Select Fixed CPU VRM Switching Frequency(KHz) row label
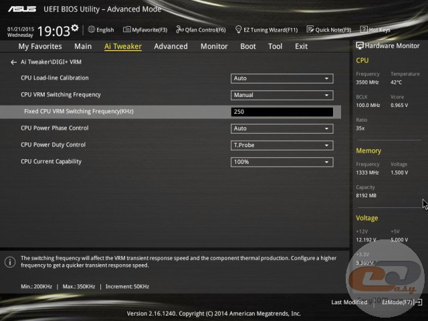 click(79, 112)
